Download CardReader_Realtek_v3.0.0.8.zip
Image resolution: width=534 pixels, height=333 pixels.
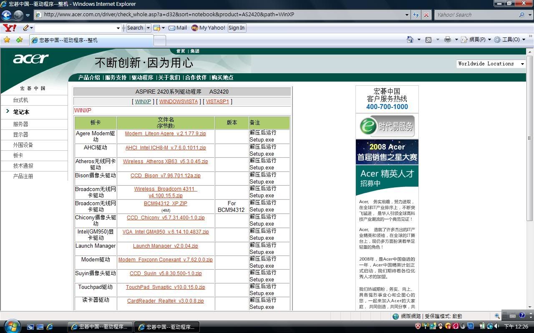pyautogui.click(x=166, y=301)
